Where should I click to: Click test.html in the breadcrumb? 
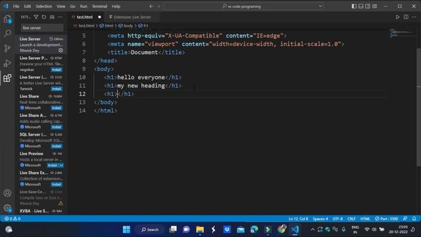click(86, 26)
